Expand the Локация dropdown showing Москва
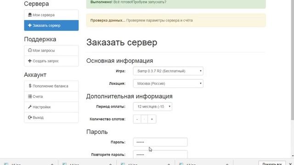This screenshot has width=294, height=165. tap(168, 83)
